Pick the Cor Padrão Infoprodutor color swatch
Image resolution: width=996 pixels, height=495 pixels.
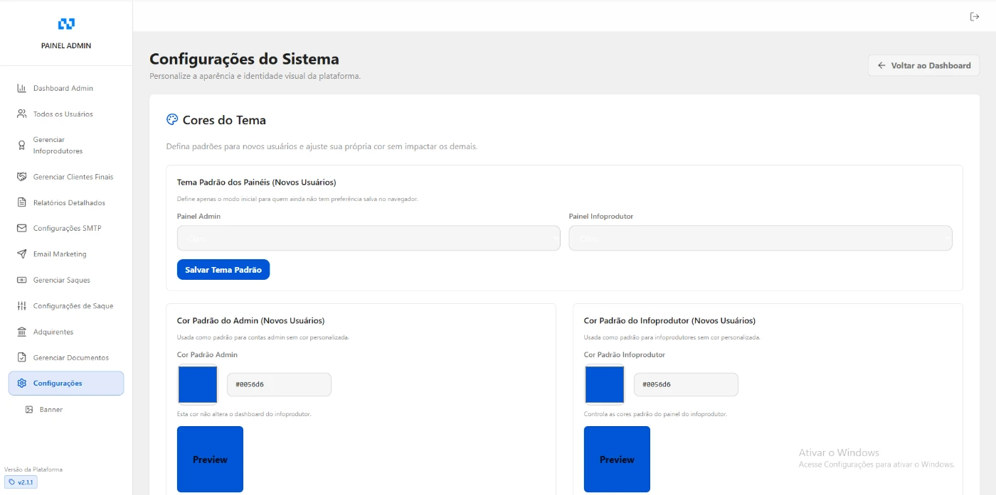coord(604,384)
